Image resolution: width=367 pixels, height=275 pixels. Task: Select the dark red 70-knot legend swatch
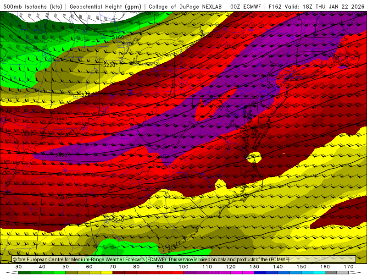119,273
